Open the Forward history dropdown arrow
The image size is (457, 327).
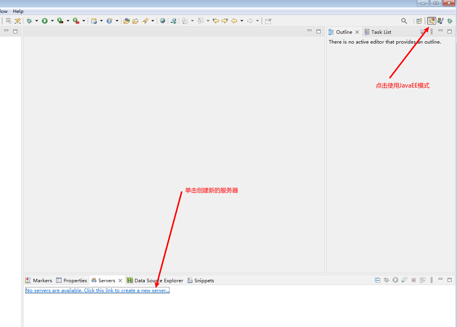[x=257, y=21]
